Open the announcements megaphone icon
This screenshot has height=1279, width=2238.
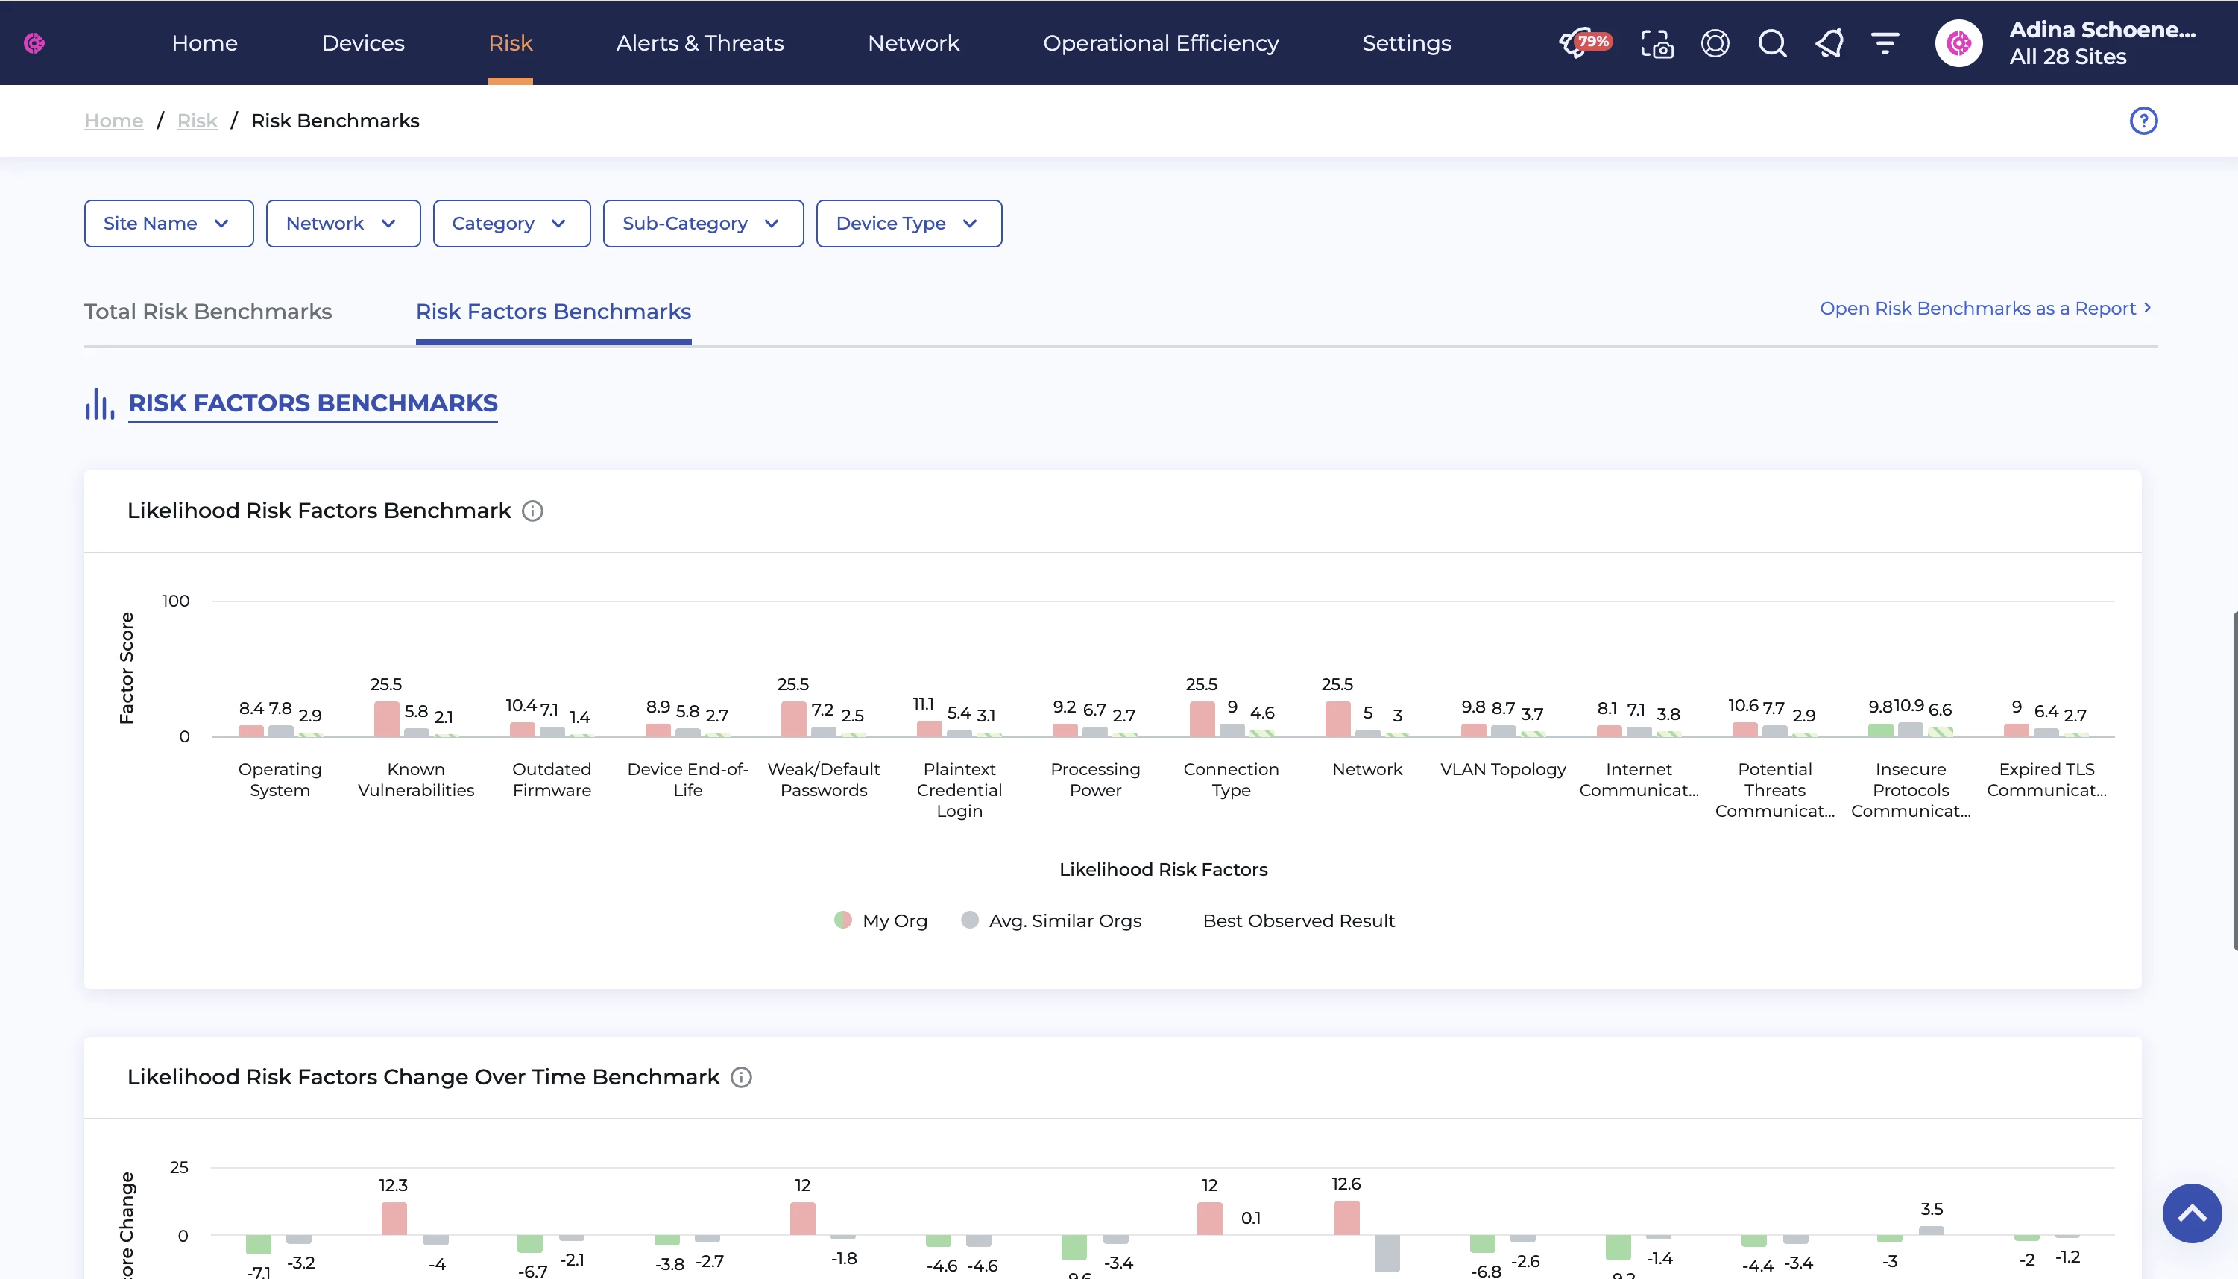pyautogui.click(x=1829, y=43)
